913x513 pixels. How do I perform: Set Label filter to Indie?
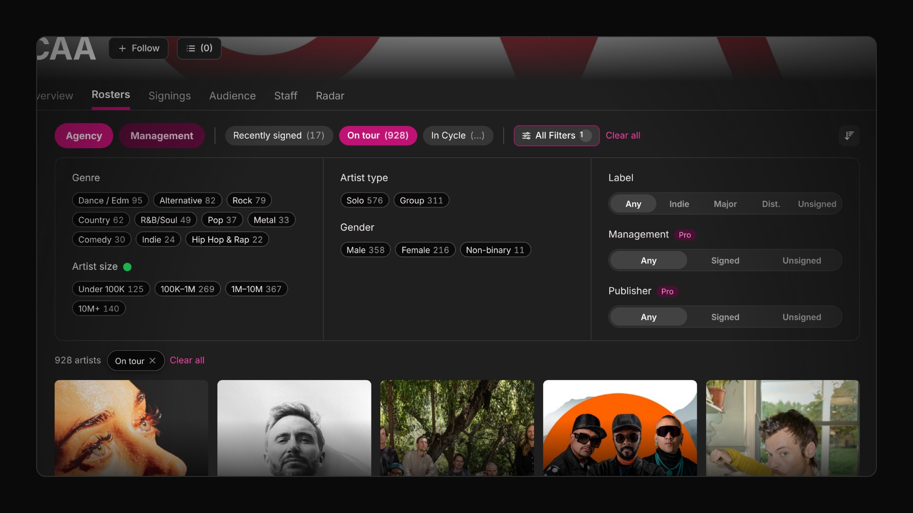(679, 204)
